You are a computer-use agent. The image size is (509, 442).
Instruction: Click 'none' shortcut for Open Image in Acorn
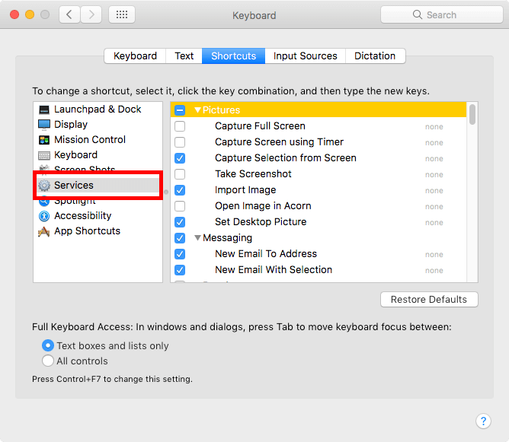434,207
